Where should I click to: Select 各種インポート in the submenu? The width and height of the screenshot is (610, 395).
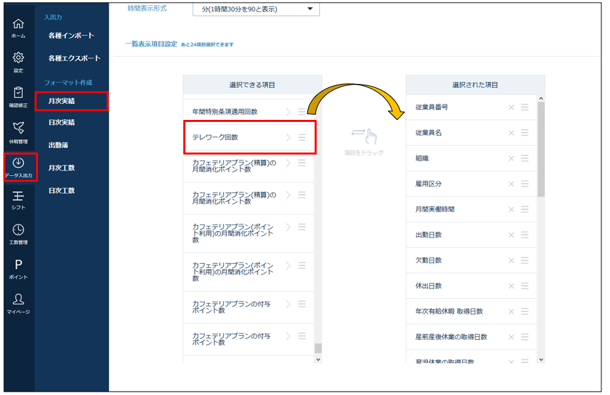[x=71, y=35]
